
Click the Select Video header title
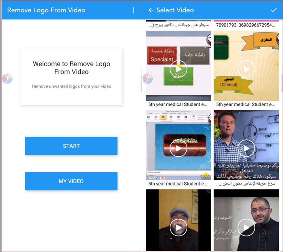175,10
